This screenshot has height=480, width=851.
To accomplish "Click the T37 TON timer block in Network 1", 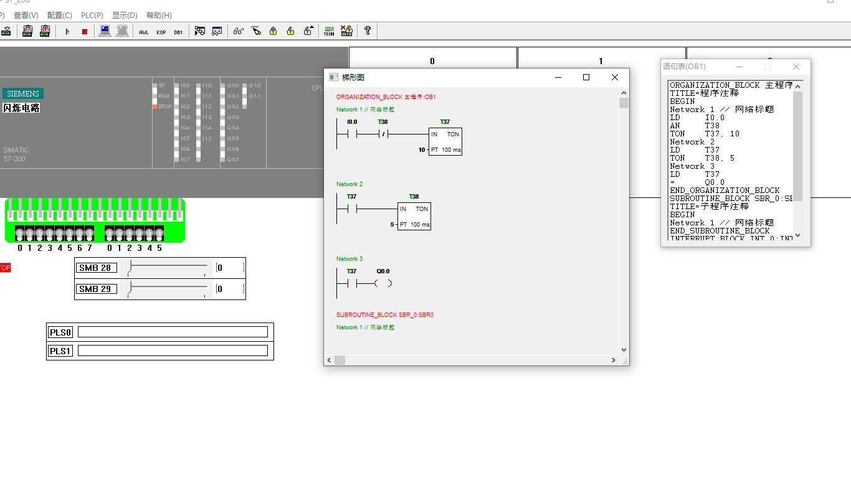I will pos(445,142).
